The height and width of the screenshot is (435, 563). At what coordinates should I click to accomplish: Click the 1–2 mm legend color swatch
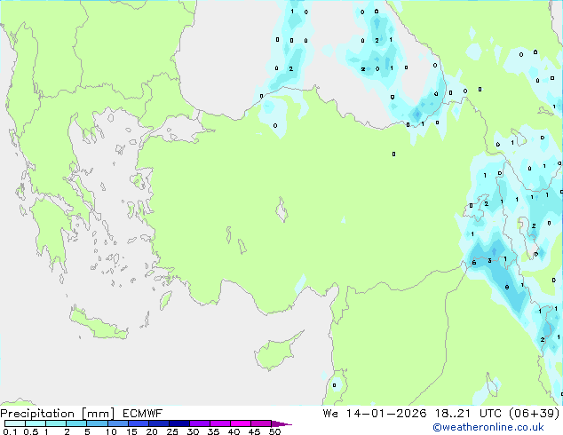(56, 423)
